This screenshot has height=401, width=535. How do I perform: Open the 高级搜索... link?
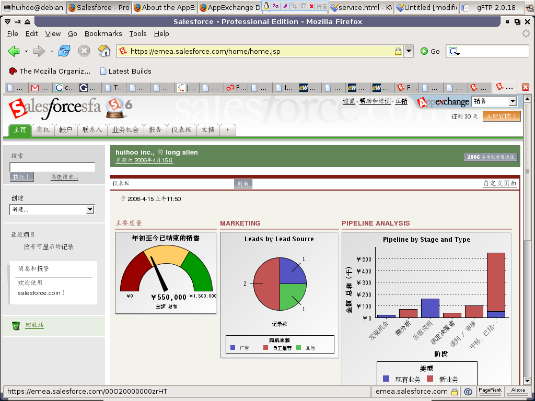(x=64, y=177)
